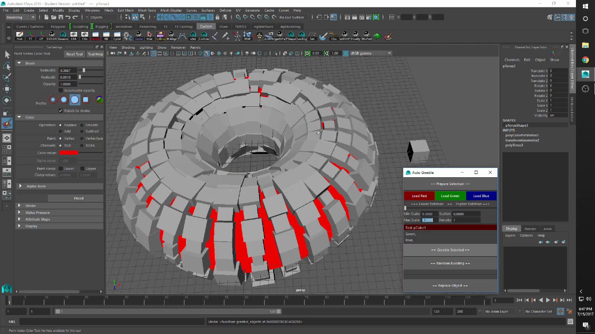Switch to the Rigging shelf tab
The height and width of the screenshot is (334, 595).
click(101, 26)
